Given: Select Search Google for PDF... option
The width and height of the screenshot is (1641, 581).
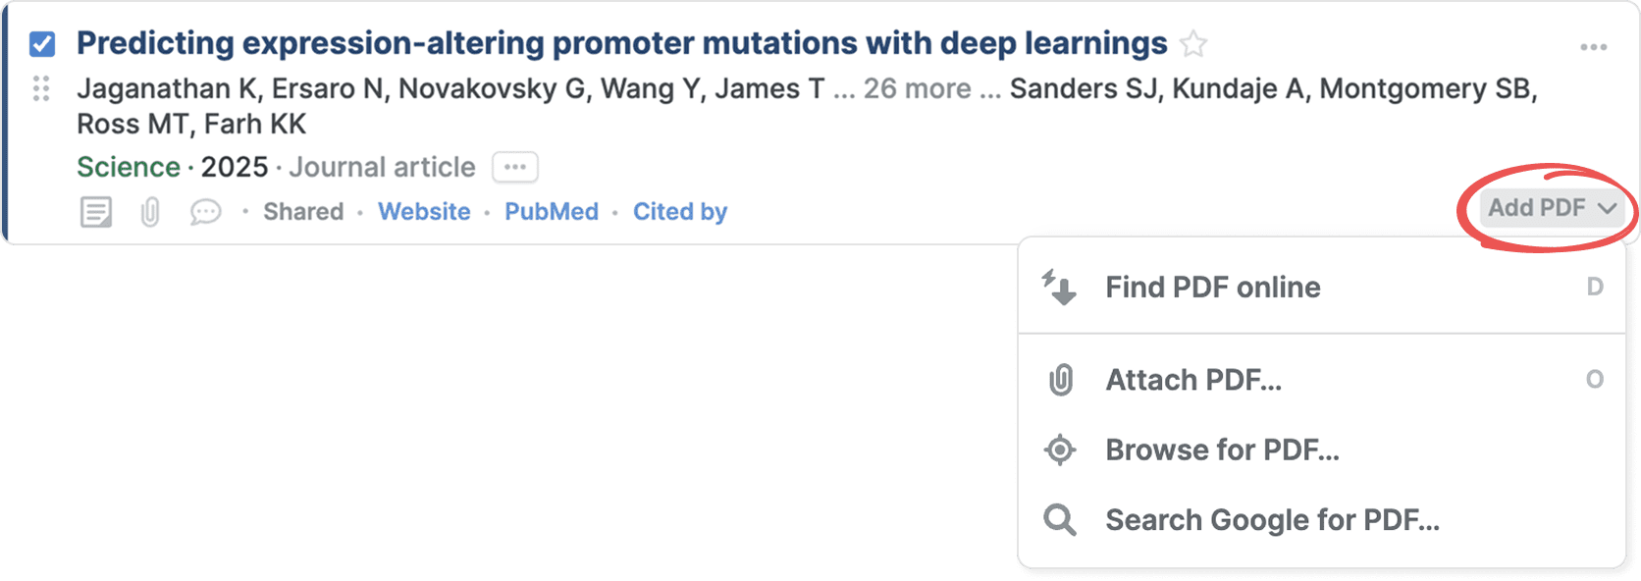Looking at the screenshot, I should click(x=1272, y=519).
